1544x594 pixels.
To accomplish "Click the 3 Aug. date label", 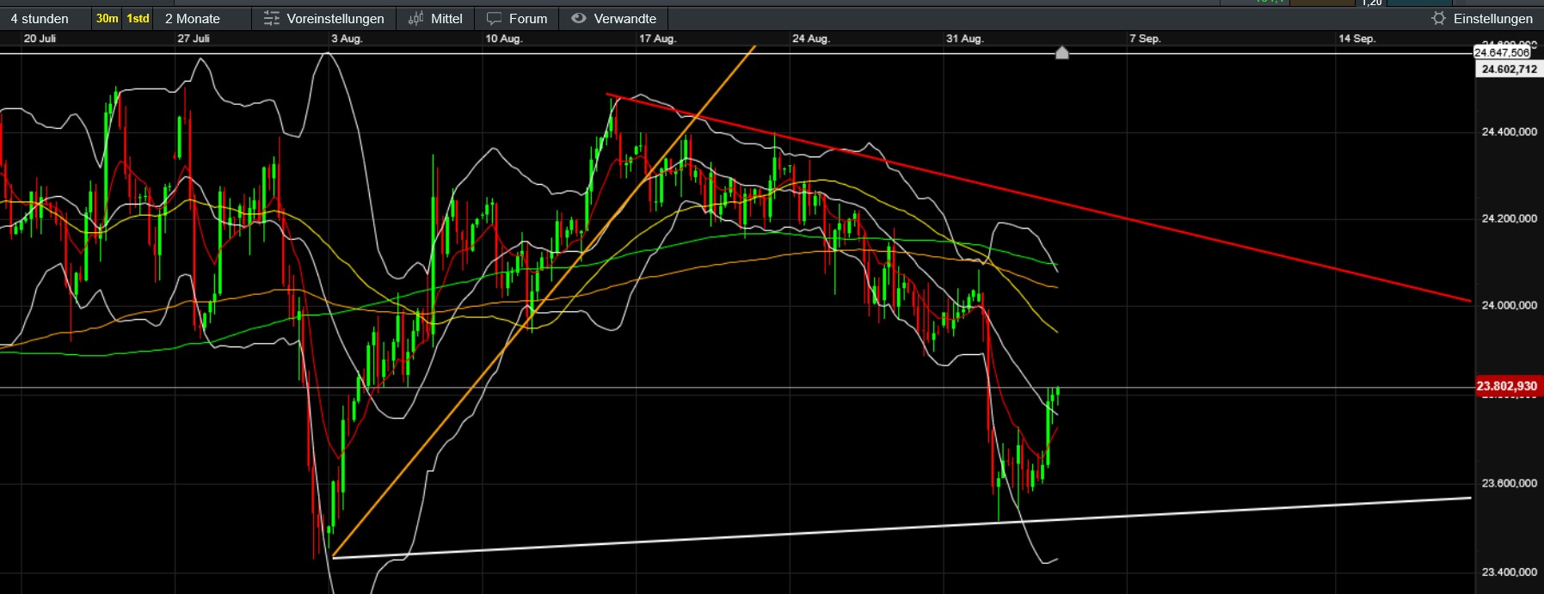I will [347, 39].
